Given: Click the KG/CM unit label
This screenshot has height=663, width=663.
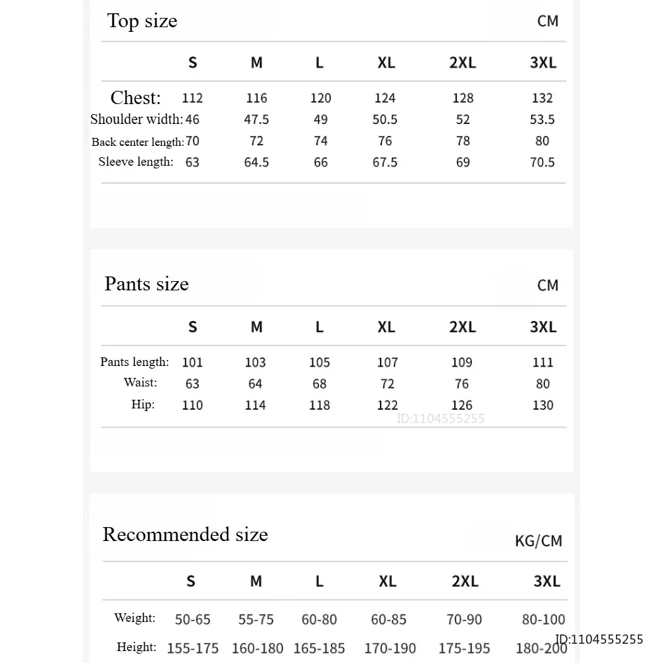Looking at the screenshot, I should (538, 541).
